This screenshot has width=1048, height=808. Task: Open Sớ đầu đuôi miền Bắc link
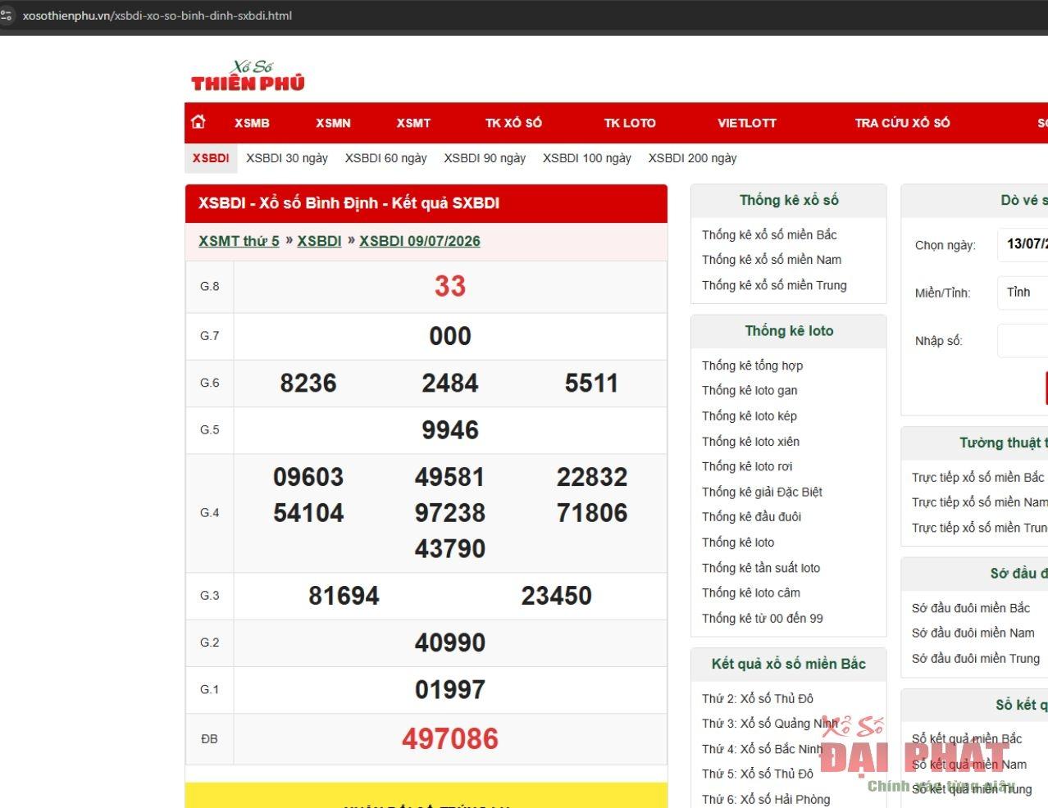(x=971, y=607)
